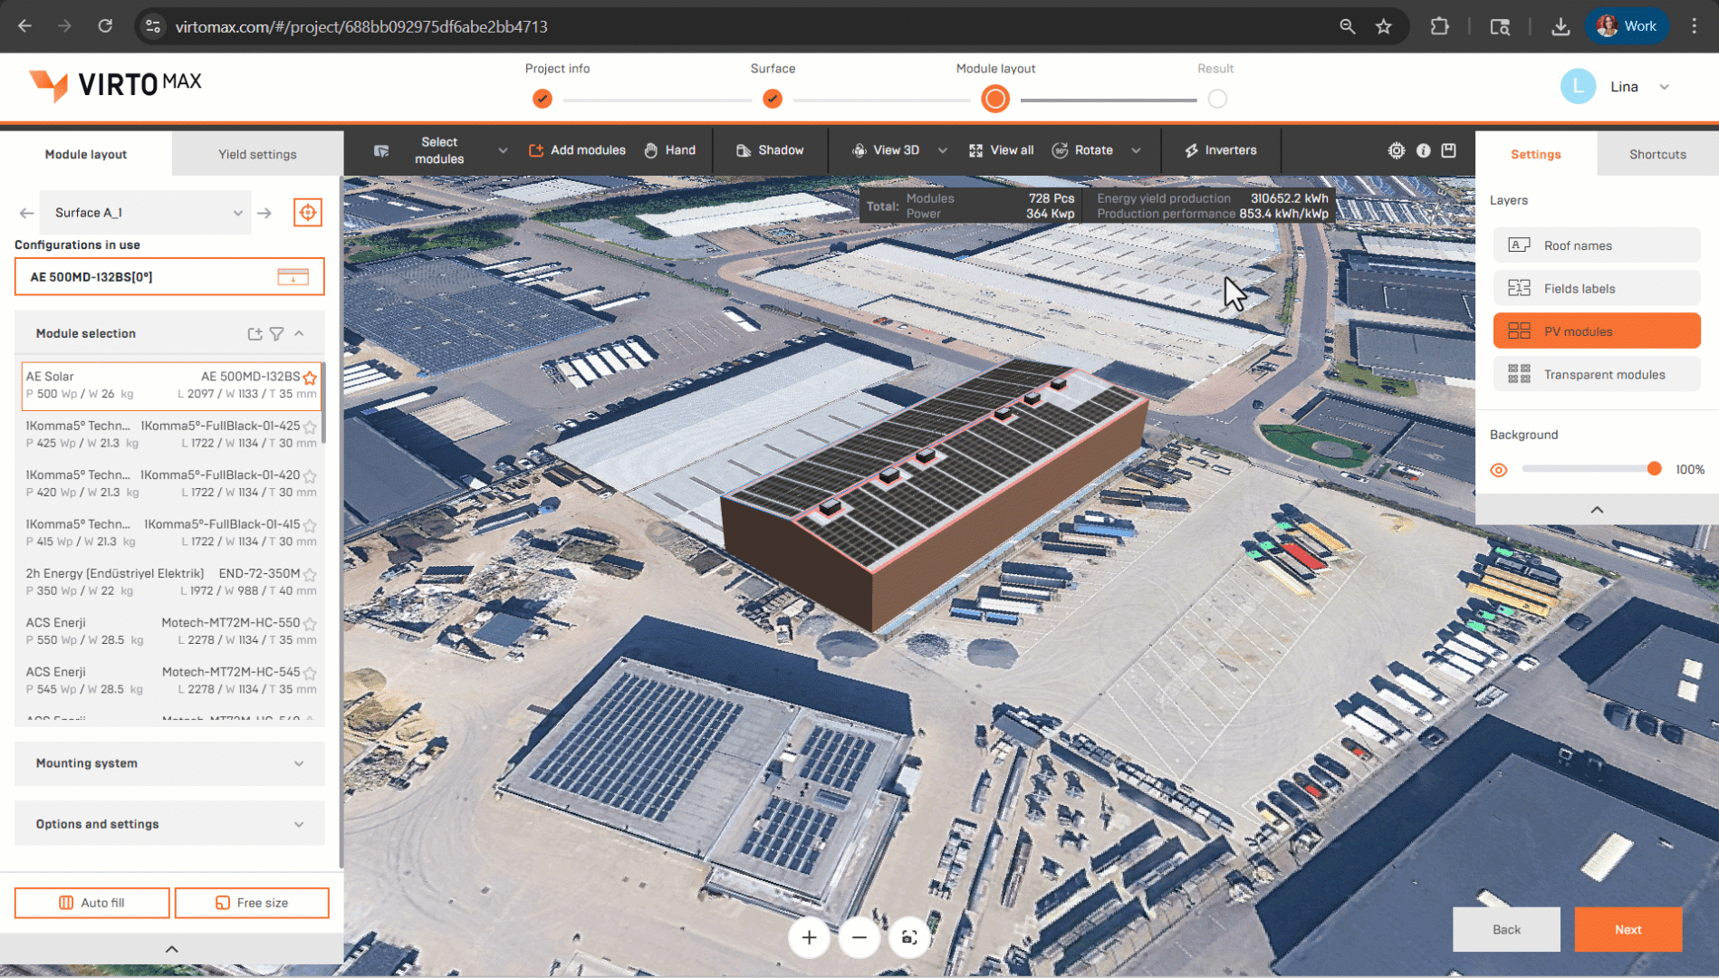Zoom in with the plus button
The height and width of the screenshot is (978, 1719).
809,937
